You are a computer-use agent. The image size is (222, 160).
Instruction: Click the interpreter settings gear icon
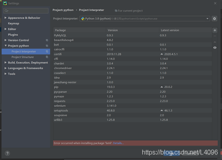(214, 18)
